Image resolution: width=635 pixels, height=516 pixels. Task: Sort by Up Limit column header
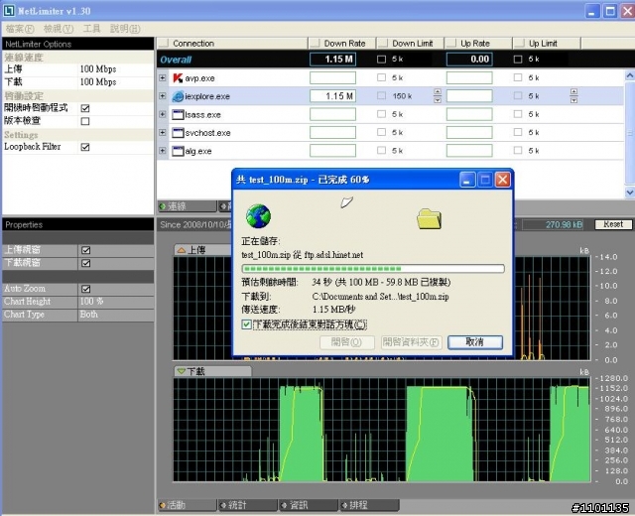547,44
